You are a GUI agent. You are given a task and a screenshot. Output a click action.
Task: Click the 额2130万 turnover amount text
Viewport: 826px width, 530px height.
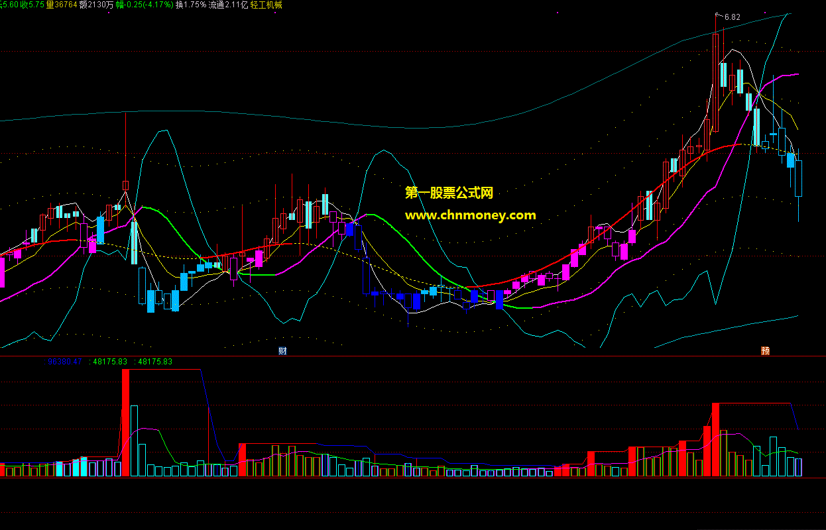coord(96,5)
